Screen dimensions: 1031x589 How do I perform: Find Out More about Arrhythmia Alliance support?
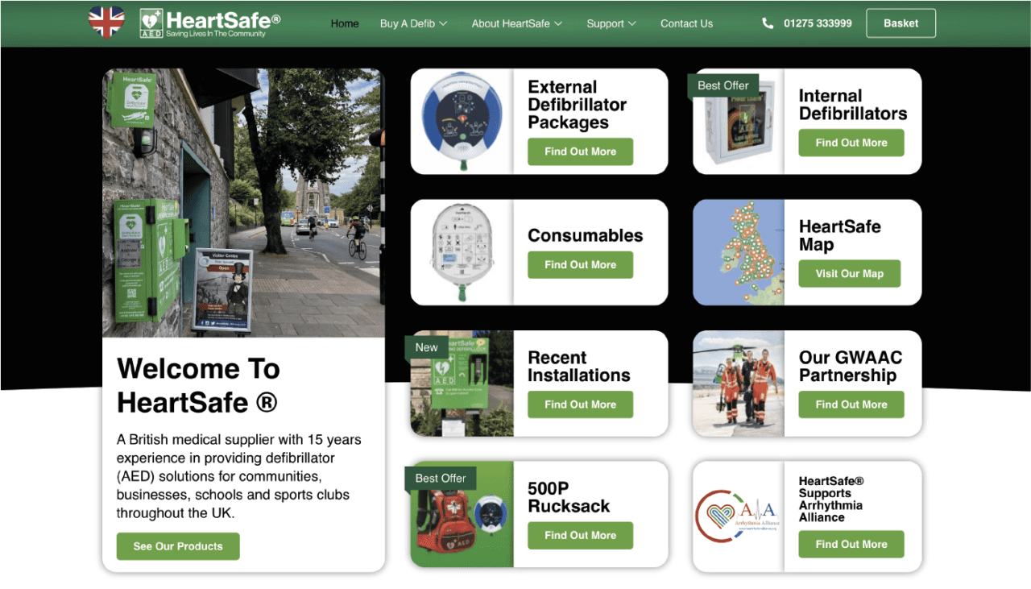point(851,545)
